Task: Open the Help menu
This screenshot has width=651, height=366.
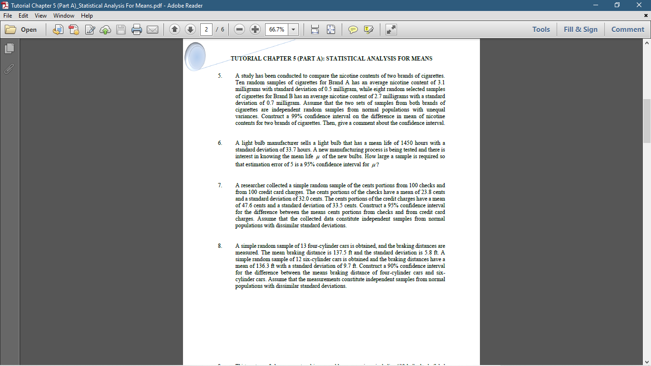Action: 87,16
